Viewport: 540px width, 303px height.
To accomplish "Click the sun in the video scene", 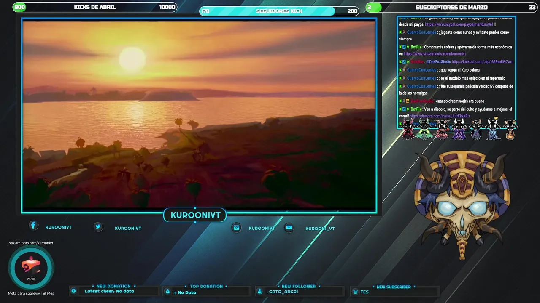I will 132,59.
